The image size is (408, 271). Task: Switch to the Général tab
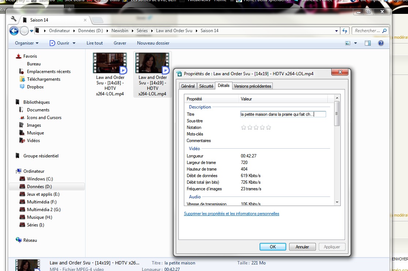coord(188,86)
